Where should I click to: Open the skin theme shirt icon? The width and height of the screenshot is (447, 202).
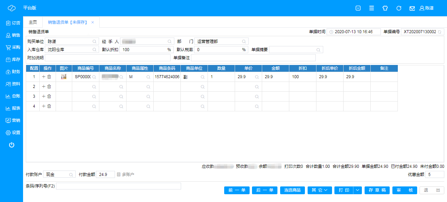pyautogui.click(x=385, y=8)
